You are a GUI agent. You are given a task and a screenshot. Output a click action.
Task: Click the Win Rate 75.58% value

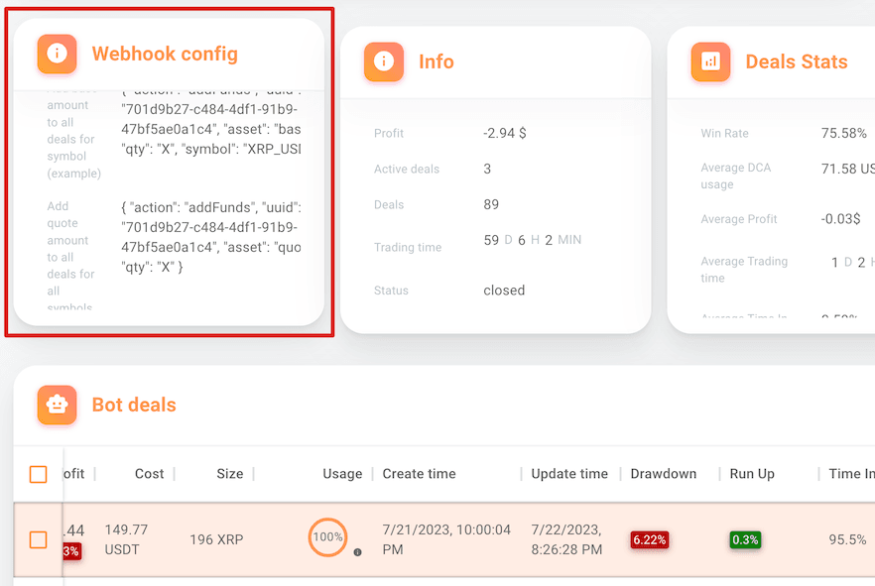coord(842,133)
